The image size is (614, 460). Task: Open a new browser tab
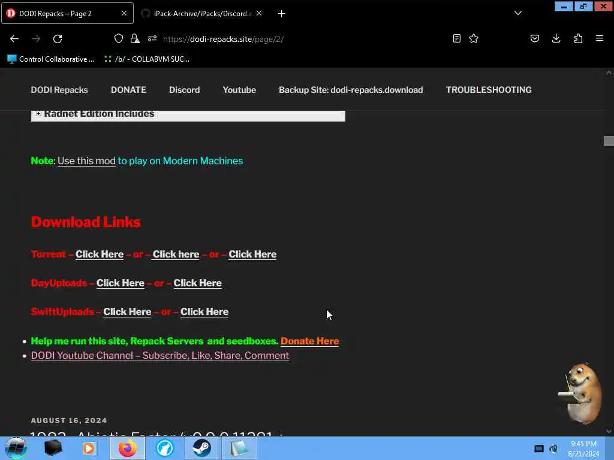[282, 14]
